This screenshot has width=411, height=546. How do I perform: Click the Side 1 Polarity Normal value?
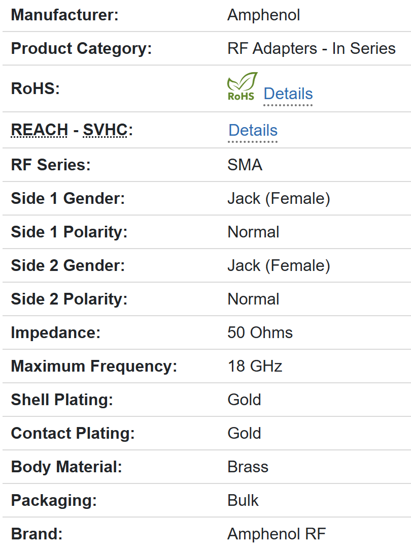coord(253,232)
